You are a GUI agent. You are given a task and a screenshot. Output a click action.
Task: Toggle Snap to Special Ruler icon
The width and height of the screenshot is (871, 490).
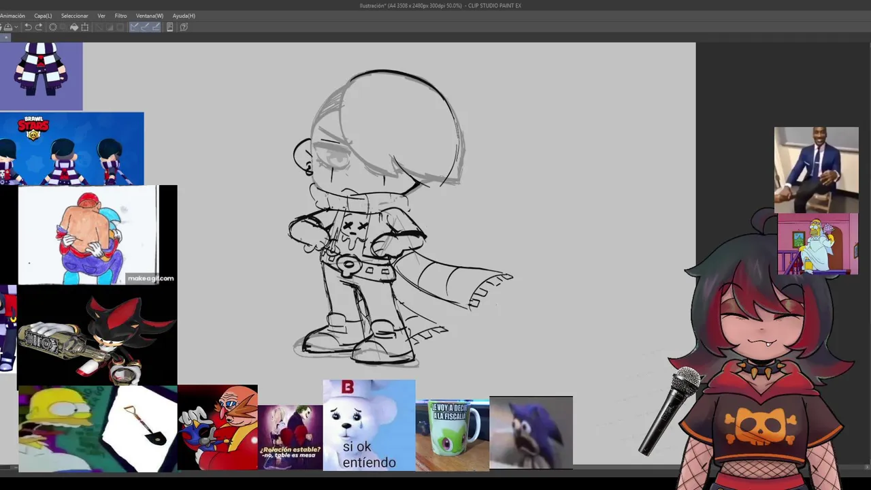pyautogui.click(x=145, y=27)
